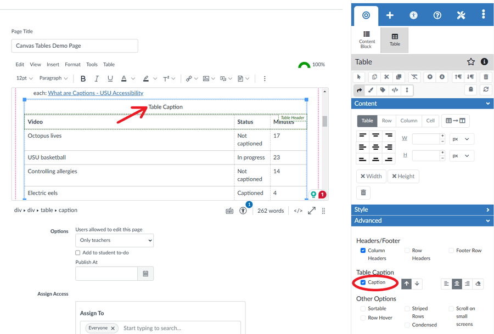
Task: Switch to the Content Block tab
Action: click(366, 39)
